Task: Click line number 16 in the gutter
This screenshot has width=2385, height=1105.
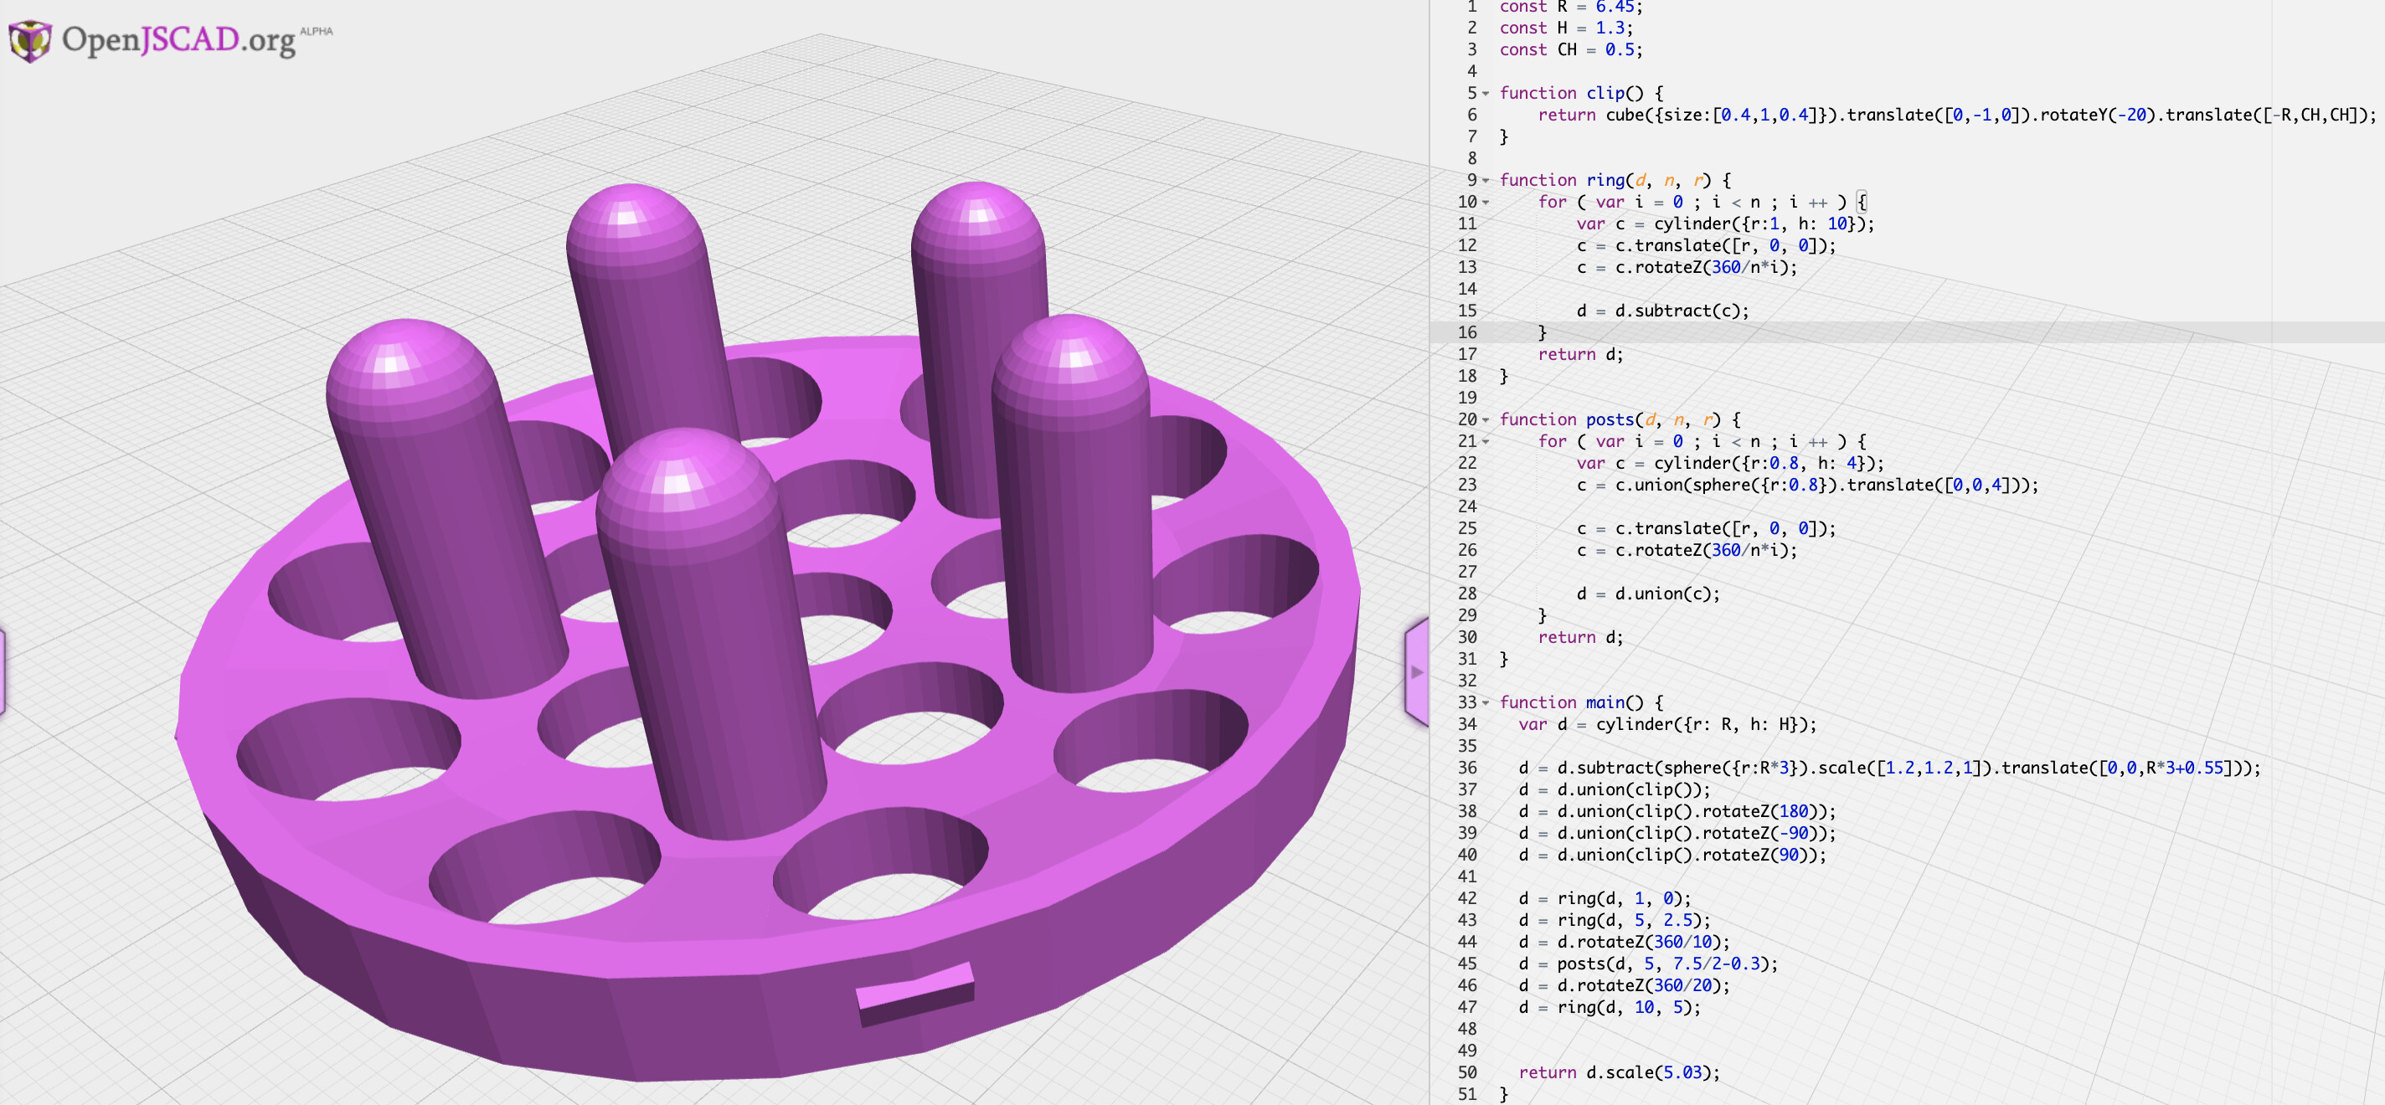Action: point(1467,332)
